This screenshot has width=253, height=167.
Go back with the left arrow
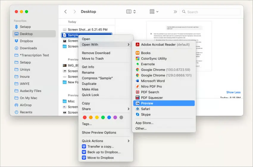tap(65, 12)
